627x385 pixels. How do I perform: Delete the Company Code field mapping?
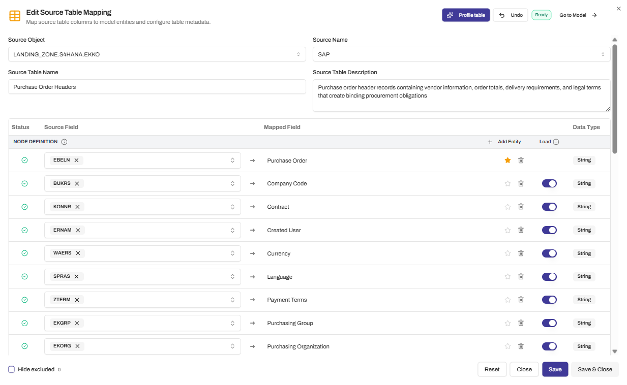click(521, 183)
